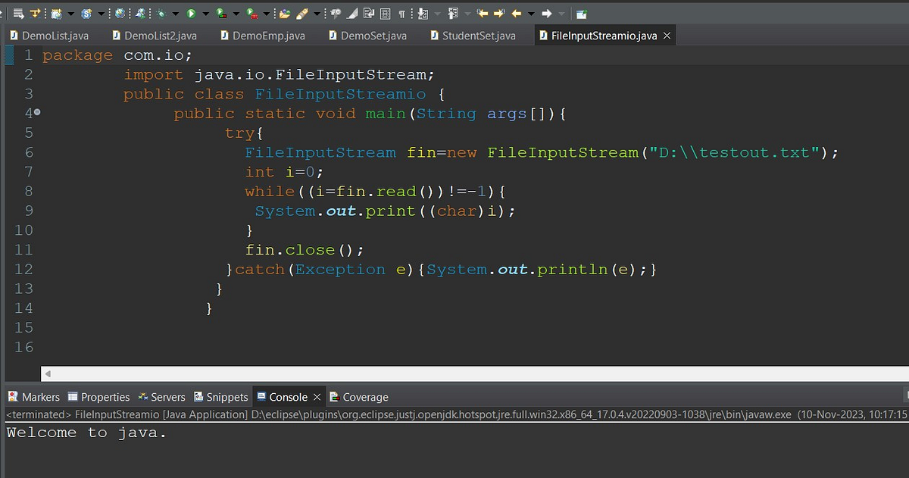Viewport: 909px width, 478px height.
Task: Close the Console view tab
Action: [316, 396]
